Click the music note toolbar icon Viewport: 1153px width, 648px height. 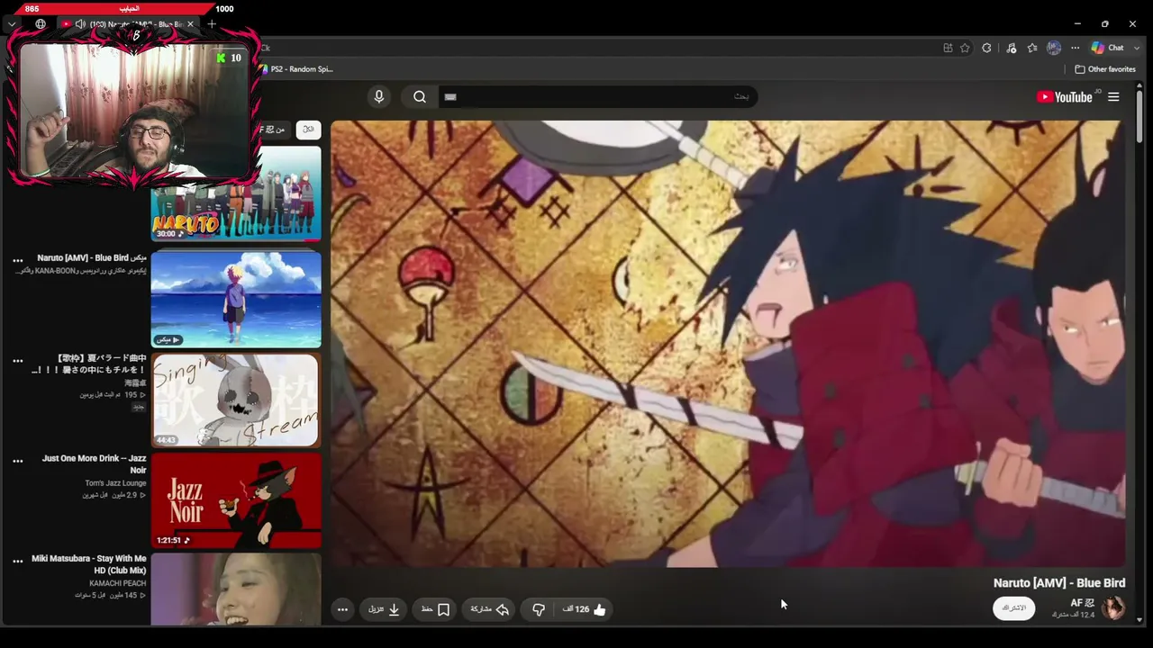[1011, 48]
